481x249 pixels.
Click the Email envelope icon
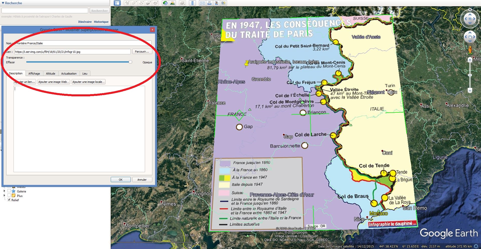pos(202,3)
